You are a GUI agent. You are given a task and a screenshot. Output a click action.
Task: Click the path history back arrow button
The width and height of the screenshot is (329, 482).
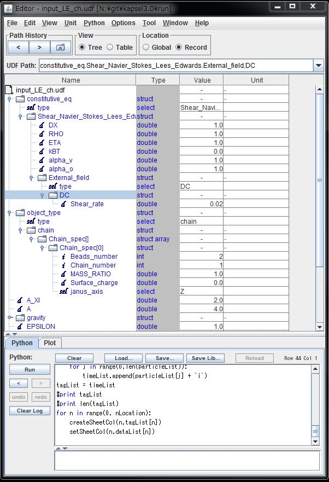[18, 48]
